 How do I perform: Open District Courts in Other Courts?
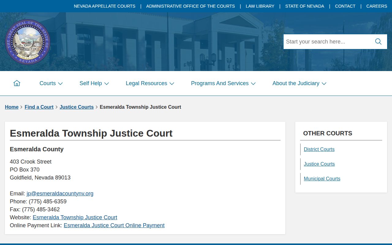click(x=319, y=149)
